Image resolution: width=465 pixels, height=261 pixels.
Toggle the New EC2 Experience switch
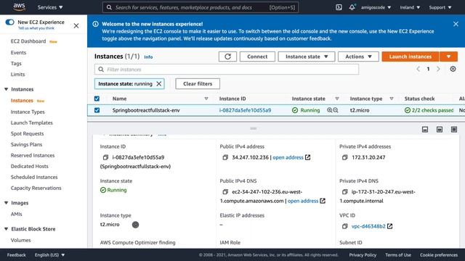(9, 22)
